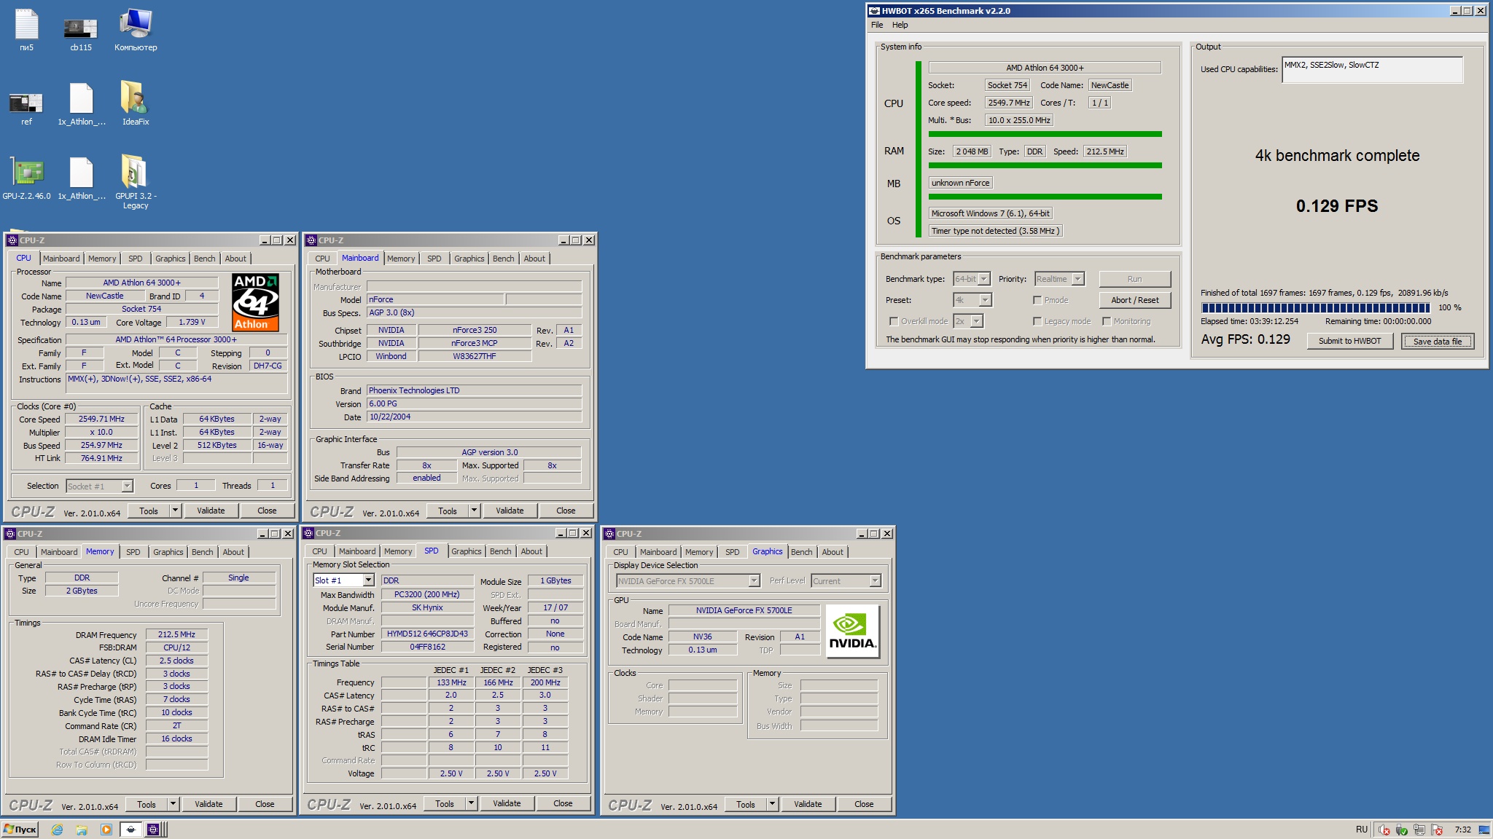Click the Save data file button

1438,341
